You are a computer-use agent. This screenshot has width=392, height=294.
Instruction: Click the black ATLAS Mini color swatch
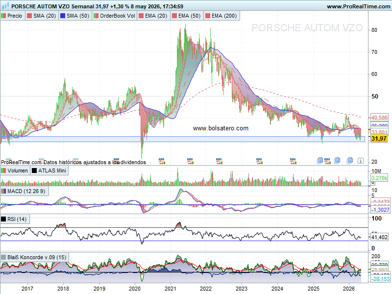tap(34, 171)
